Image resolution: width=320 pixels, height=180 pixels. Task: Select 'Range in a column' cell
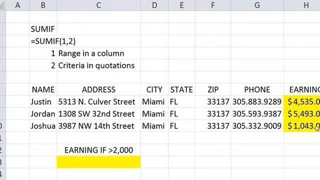98,53
